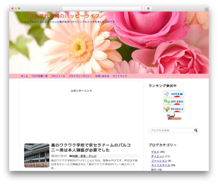Open the ブログ記事一覧 menu item

click(x=39, y=76)
